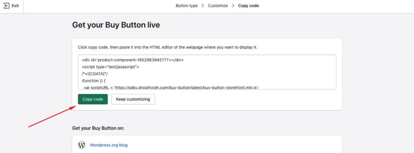
Task: Click the "Get your Buy Button live" heading
Action: tap(116, 25)
